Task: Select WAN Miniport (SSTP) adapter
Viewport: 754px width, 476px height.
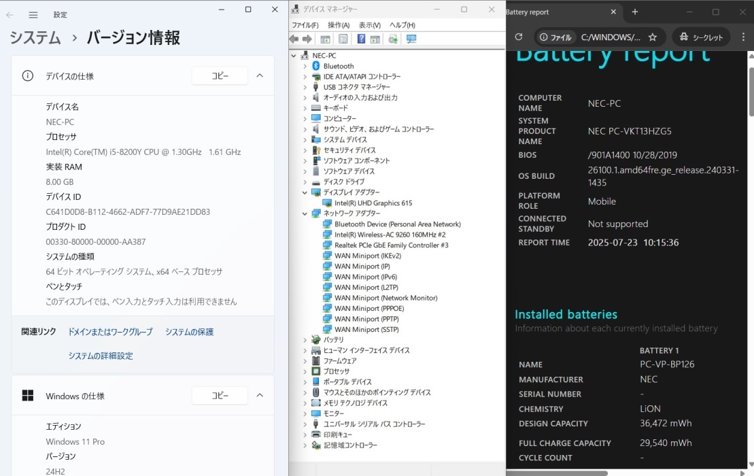Action: [366, 329]
